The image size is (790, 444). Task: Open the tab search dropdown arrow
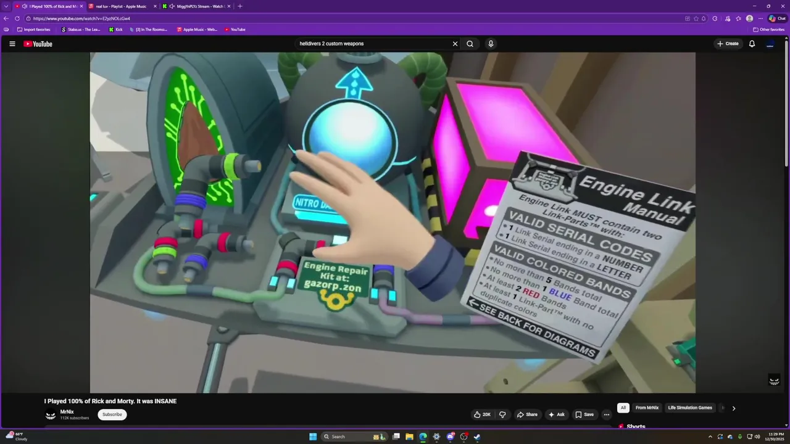click(x=6, y=6)
